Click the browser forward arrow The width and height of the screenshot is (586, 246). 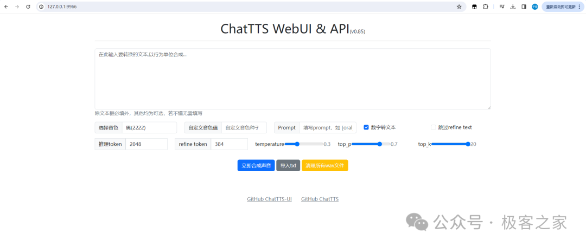[x=17, y=7]
